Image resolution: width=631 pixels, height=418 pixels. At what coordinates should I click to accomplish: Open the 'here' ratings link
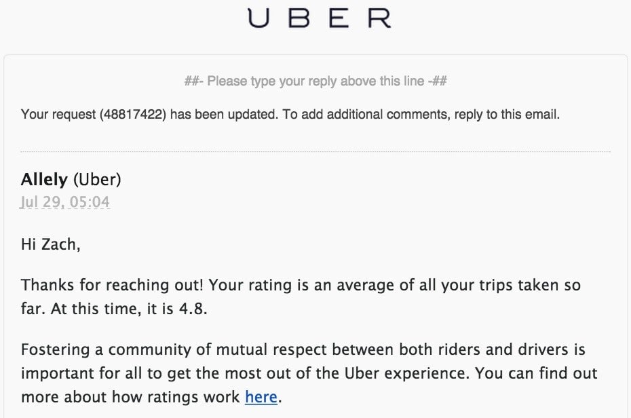point(261,397)
